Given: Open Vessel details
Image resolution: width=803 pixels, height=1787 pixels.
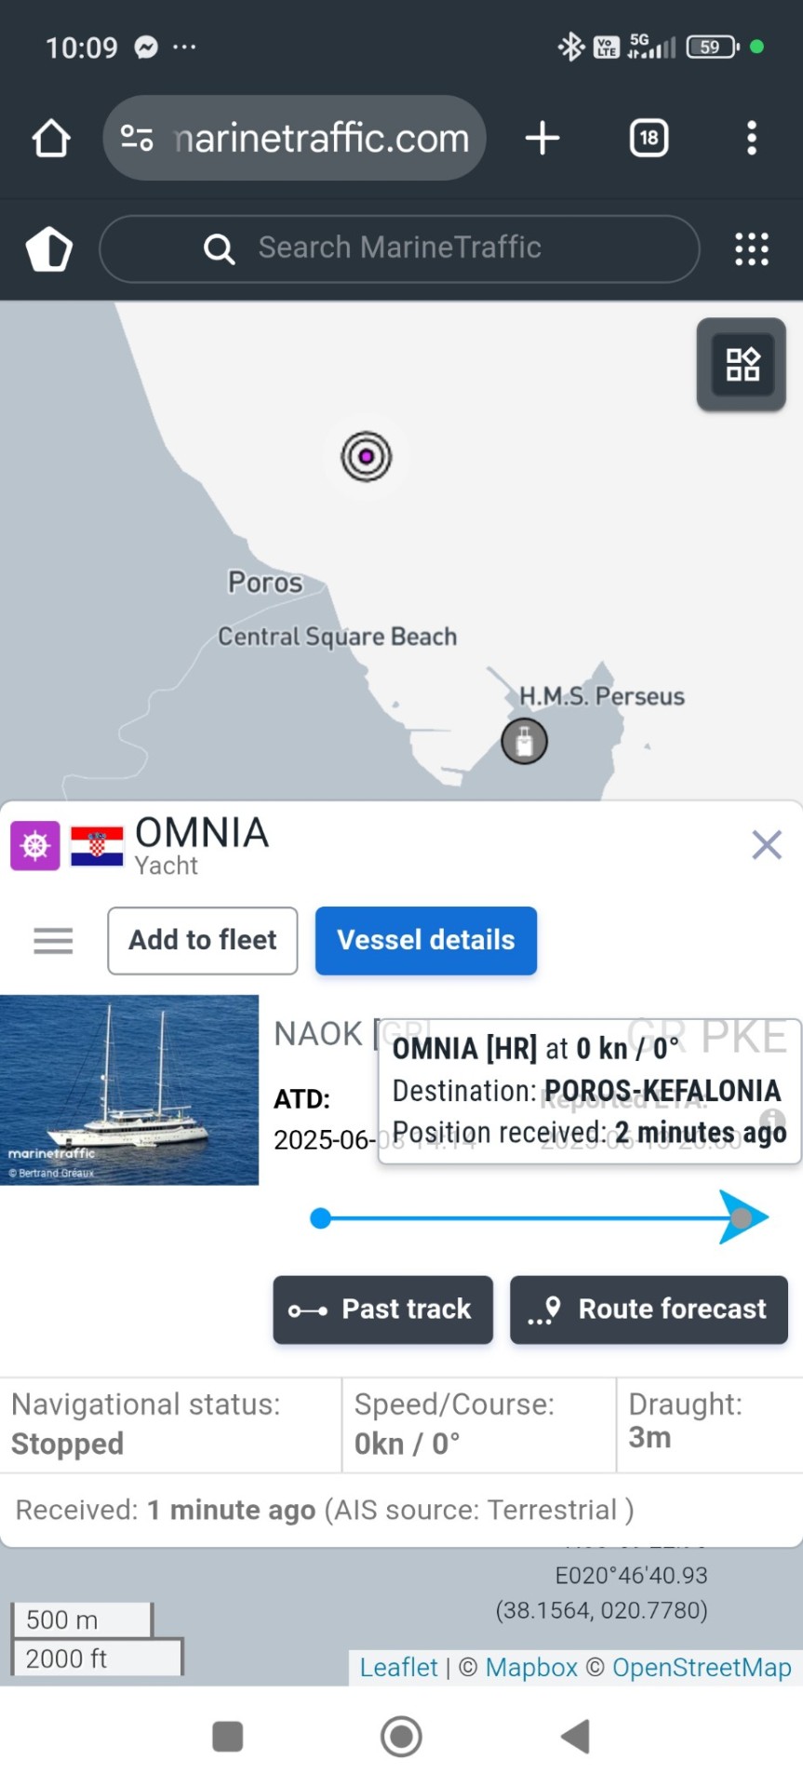Looking at the screenshot, I should pyautogui.click(x=426, y=941).
